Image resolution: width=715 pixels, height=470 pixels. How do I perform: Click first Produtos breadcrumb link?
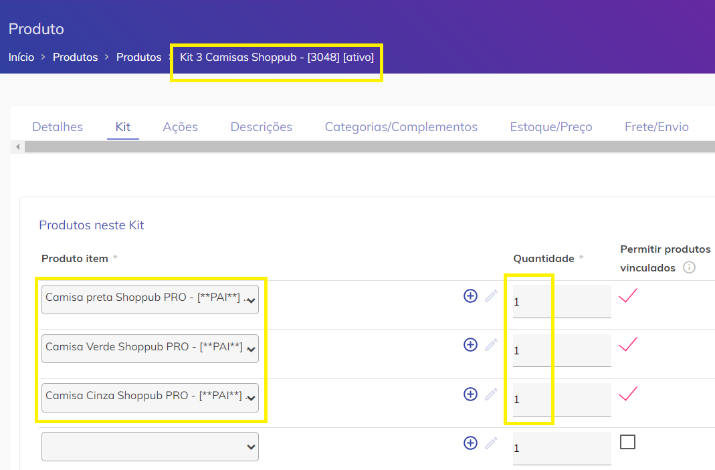(x=75, y=57)
